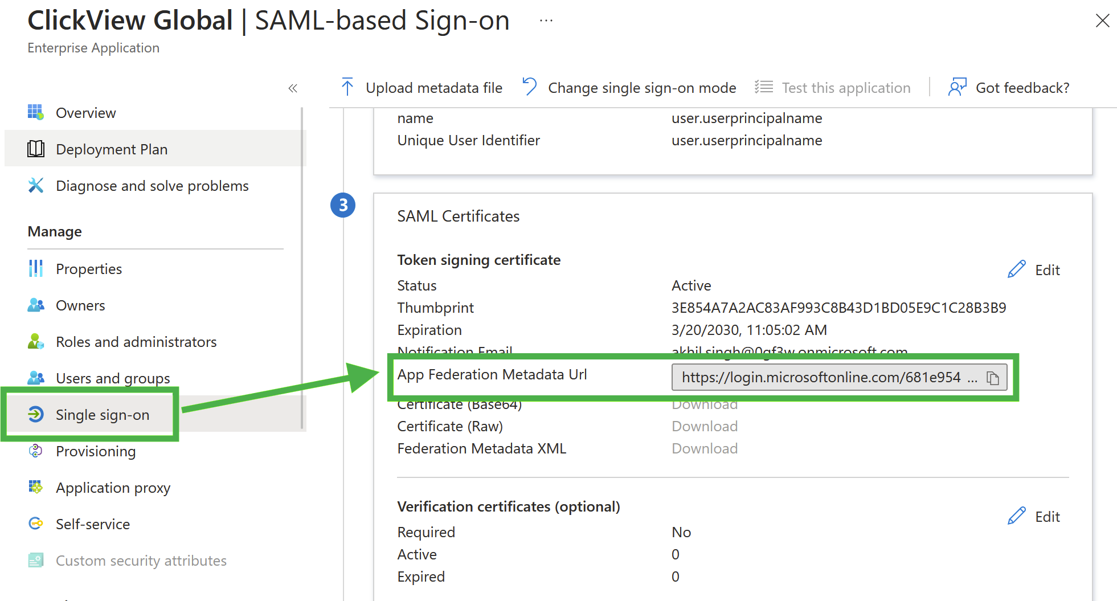Image resolution: width=1117 pixels, height=601 pixels.
Task: Click the certificate Thumbprint value
Action: point(839,308)
